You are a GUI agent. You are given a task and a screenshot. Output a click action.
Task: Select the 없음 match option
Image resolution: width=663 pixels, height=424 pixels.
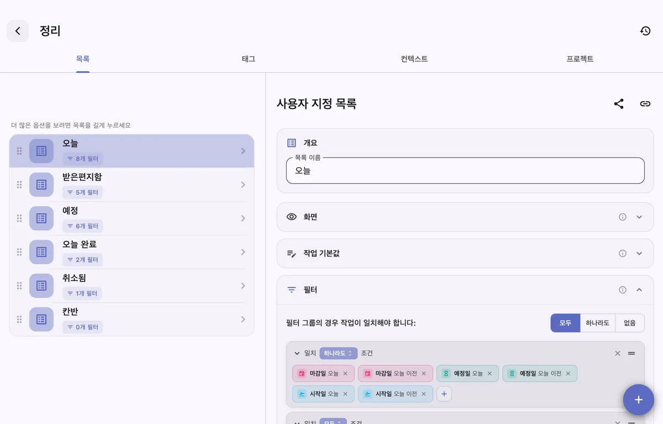click(x=630, y=323)
